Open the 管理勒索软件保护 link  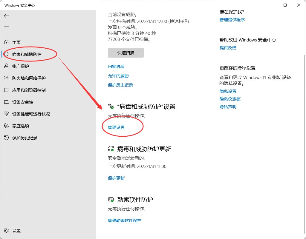pos(125,221)
